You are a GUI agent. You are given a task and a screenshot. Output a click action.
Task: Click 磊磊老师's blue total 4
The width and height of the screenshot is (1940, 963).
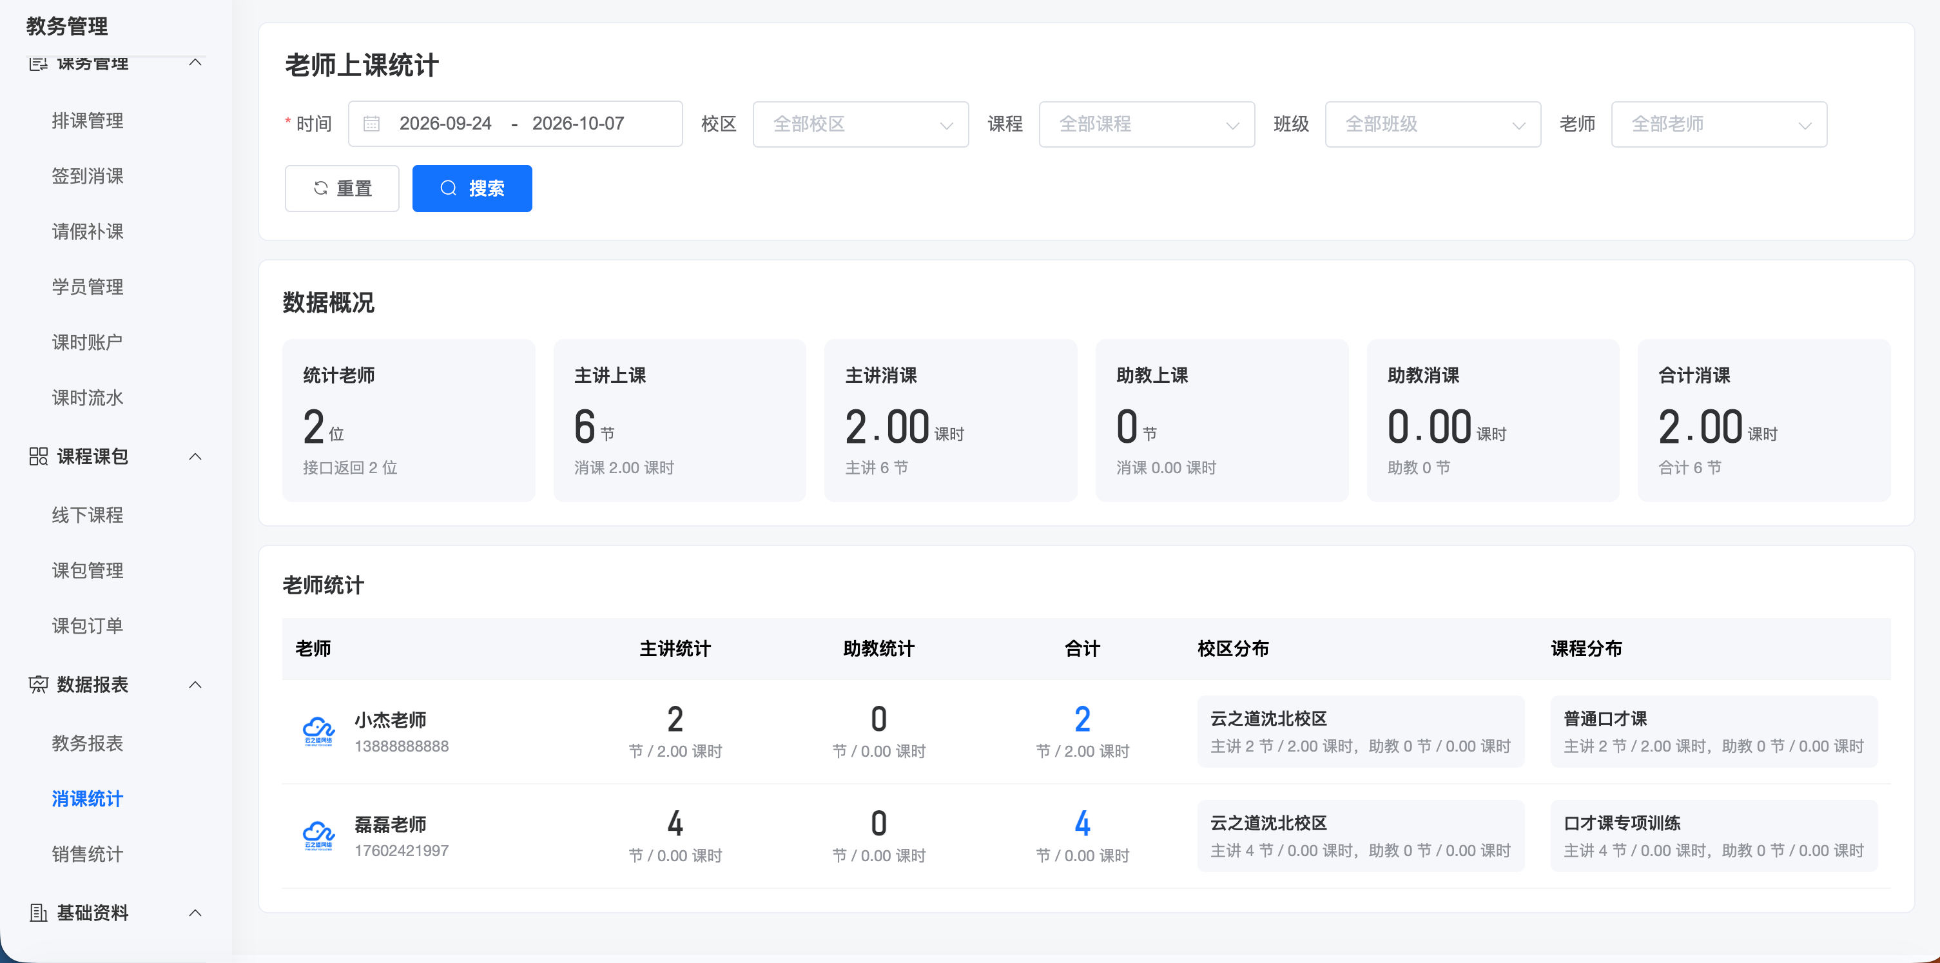1082,824
